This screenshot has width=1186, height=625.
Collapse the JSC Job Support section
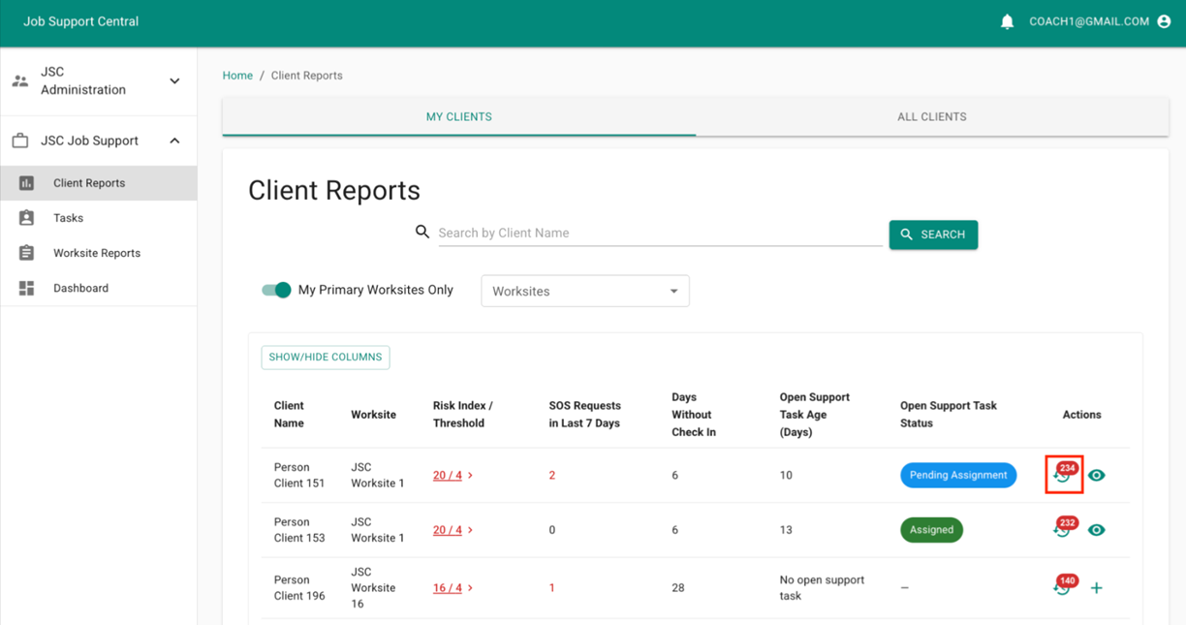pyautogui.click(x=98, y=141)
